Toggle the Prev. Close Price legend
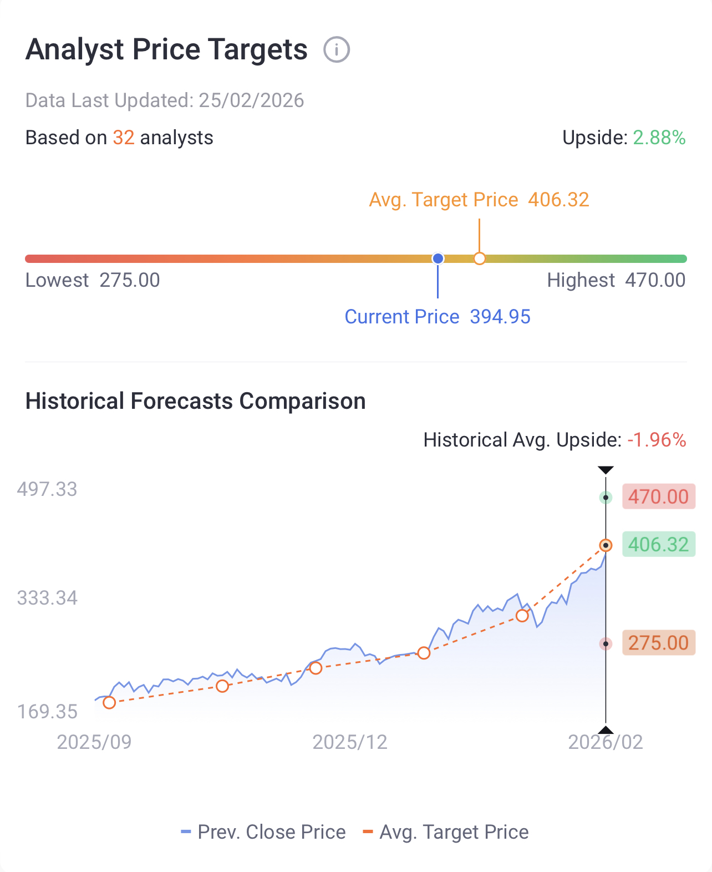 point(263,832)
